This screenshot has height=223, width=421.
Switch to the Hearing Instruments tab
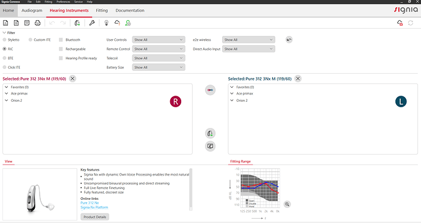tap(69, 10)
